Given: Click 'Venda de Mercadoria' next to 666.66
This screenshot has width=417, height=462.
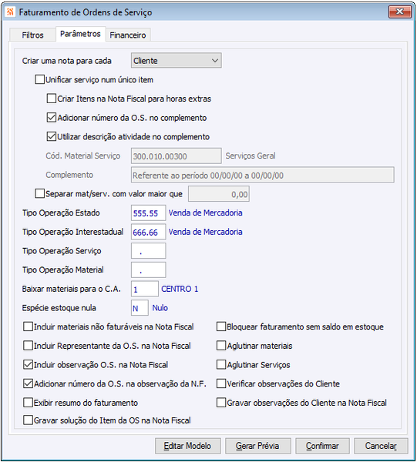Looking at the screenshot, I should click(206, 232).
